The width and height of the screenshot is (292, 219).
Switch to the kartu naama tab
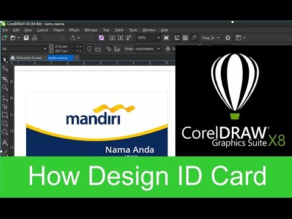pyautogui.click(x=60, y=58)
